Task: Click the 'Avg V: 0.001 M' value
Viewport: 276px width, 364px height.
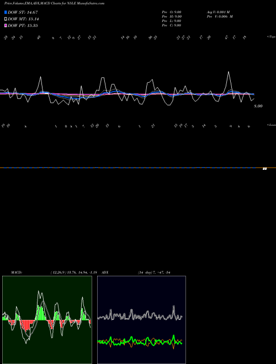Action: [x=218, y=12]
